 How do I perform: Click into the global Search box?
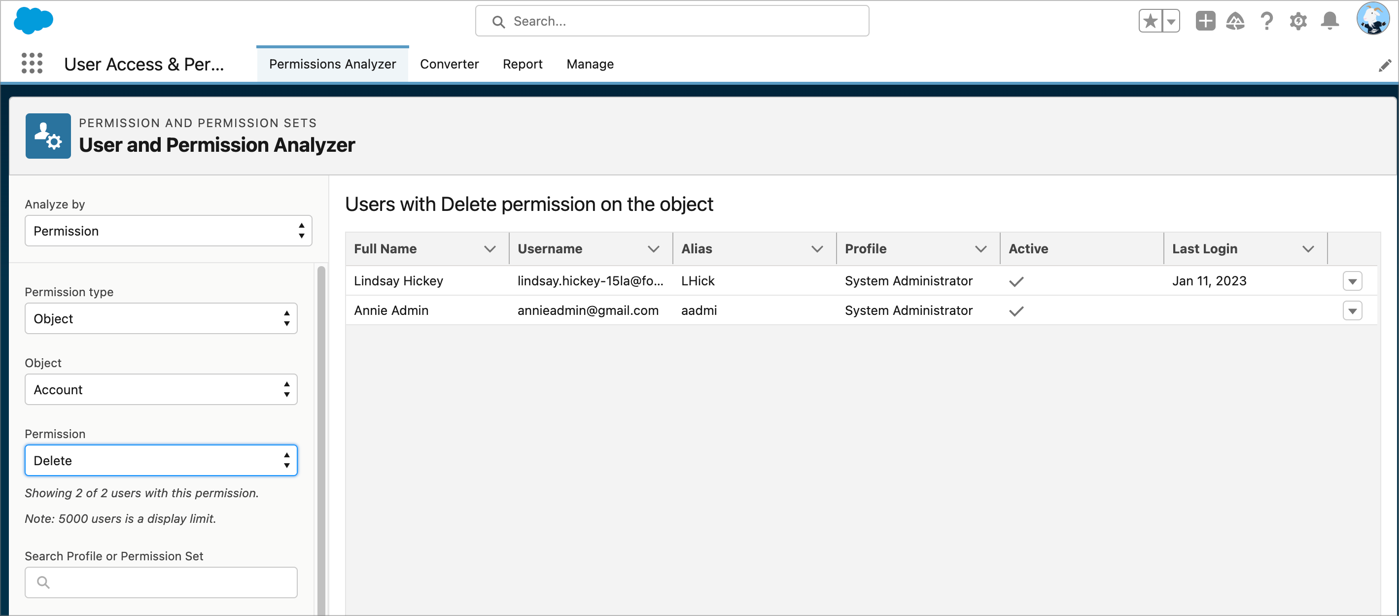click(672, 21)
